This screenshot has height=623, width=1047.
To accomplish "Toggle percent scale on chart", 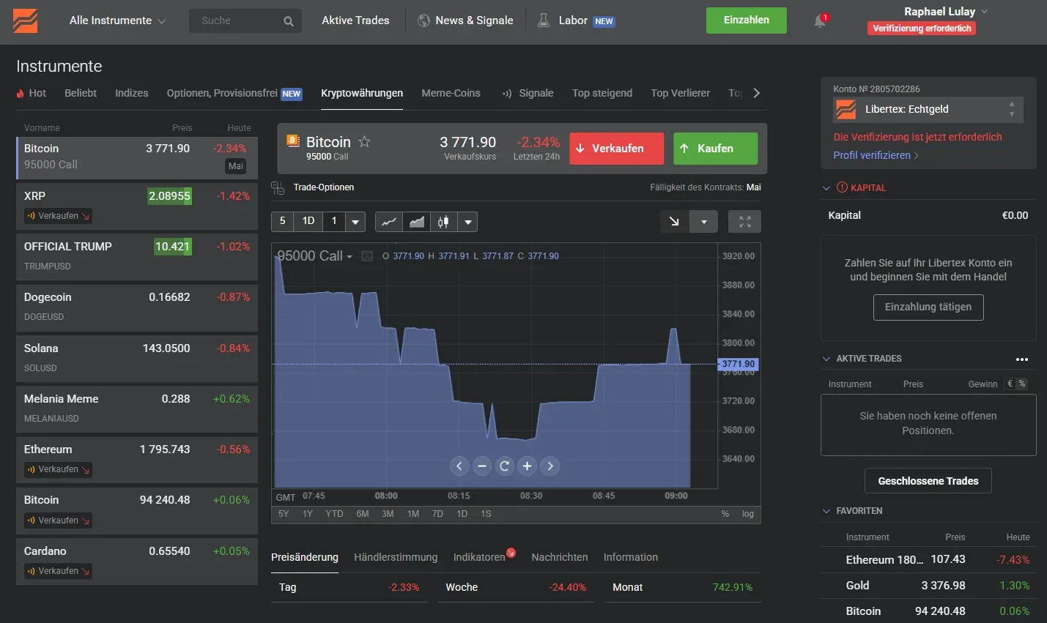I will (725, 514).
